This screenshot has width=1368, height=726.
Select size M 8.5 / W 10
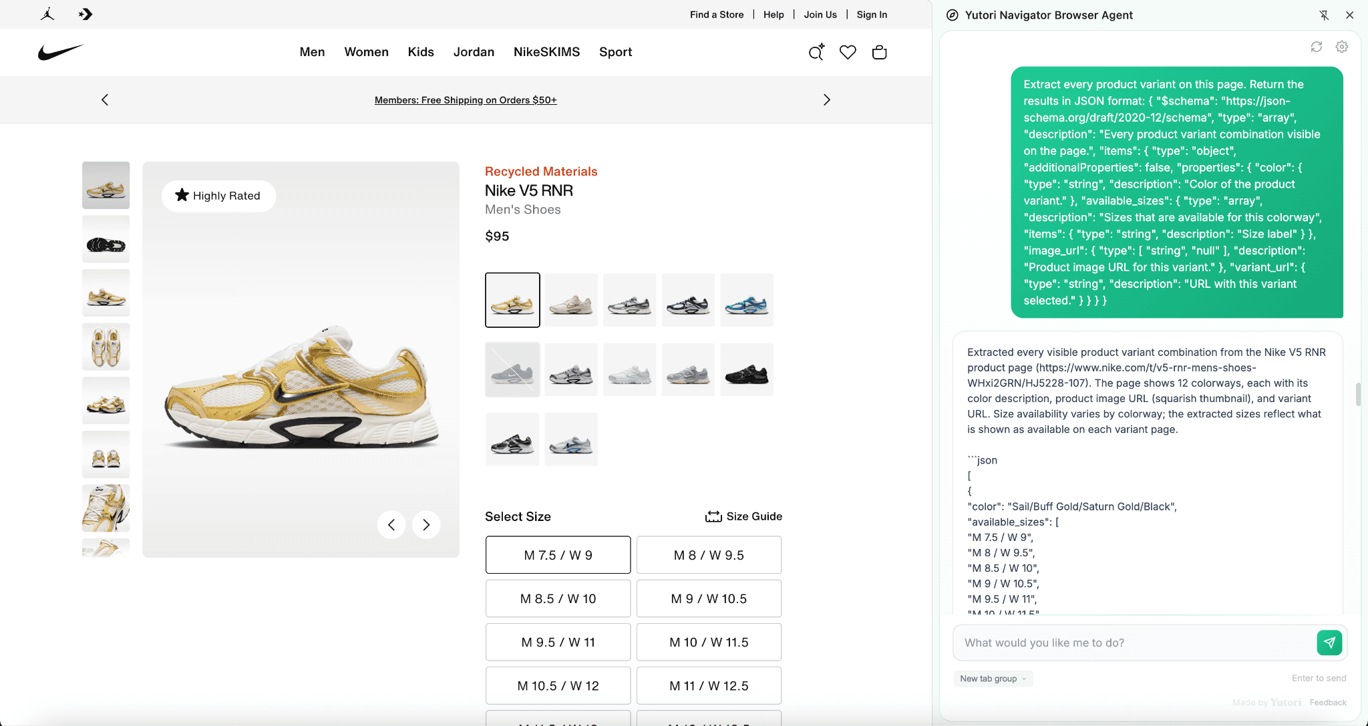coord(558,598)
